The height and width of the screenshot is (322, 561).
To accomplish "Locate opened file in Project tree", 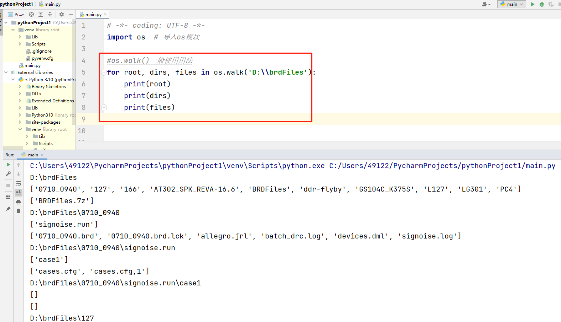I will click(x=31, y=14).
